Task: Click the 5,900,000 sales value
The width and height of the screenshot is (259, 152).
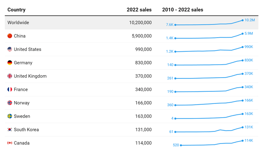Action: coord(142,36)
